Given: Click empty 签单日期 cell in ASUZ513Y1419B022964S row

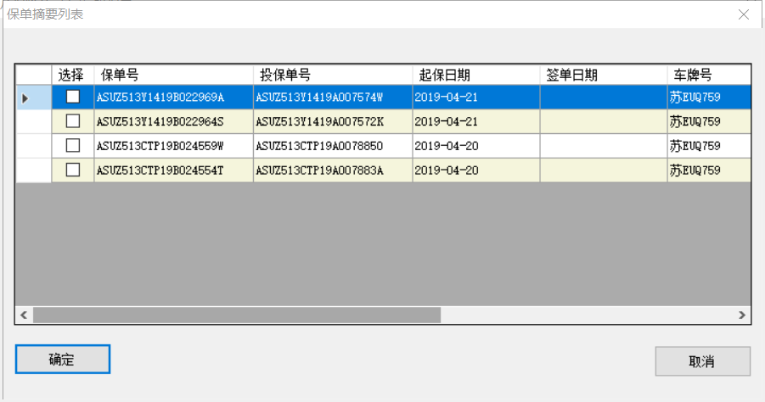Looking at the screenshot, I should pos(604,121).
